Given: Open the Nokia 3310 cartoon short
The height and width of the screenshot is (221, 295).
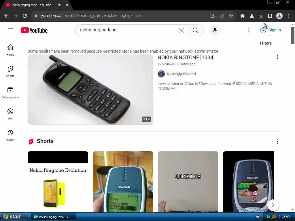Looking at the screenshot, I should click(x=249, y=182).
